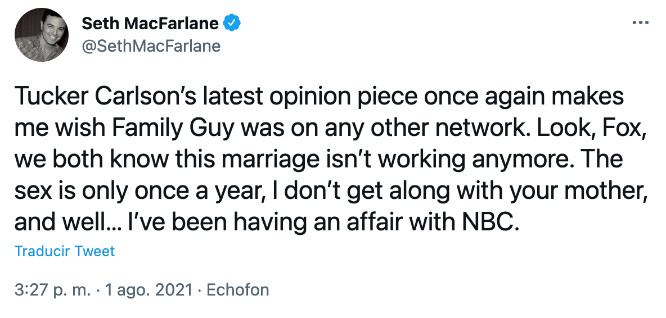
Task: Click the Traducir Tweet link
Action: (x=65, y=251)
